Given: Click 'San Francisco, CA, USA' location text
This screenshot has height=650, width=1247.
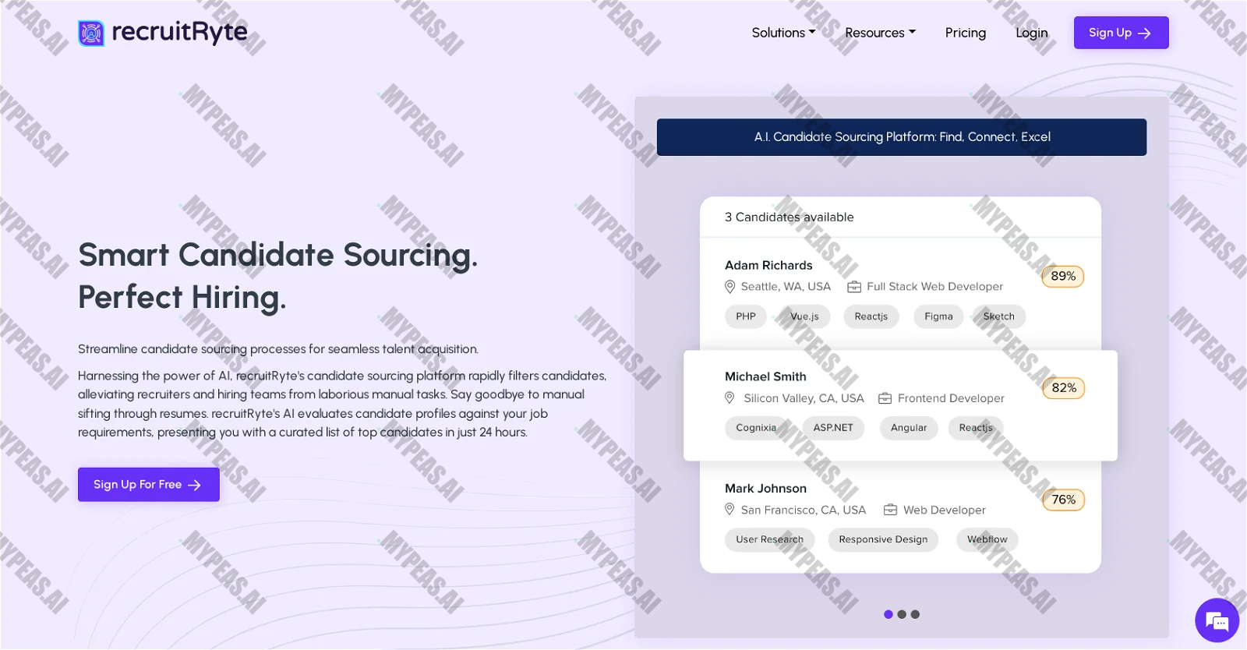Looking at the screenshot, I should (803, 510).
